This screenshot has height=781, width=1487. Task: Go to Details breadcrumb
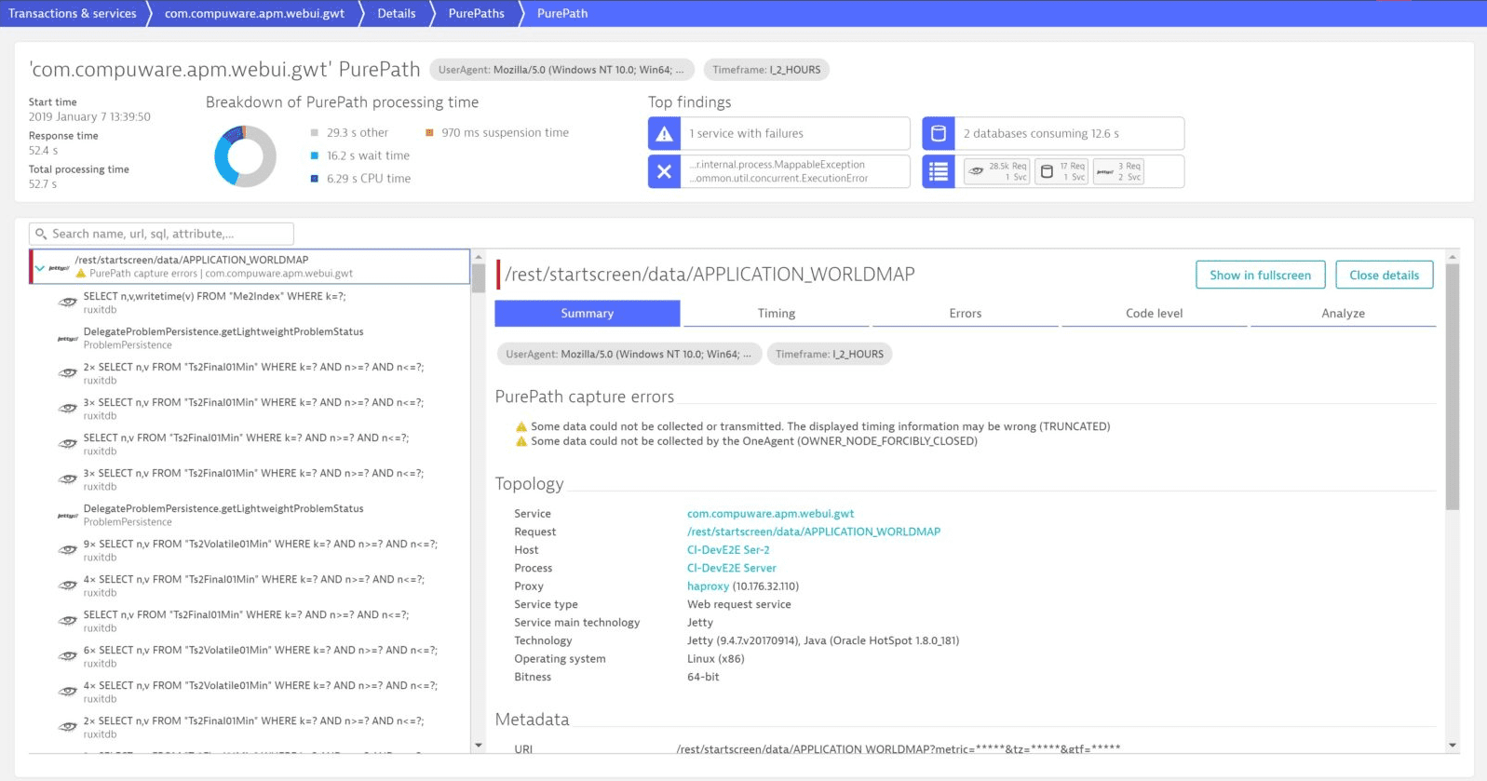coord(397,13)
